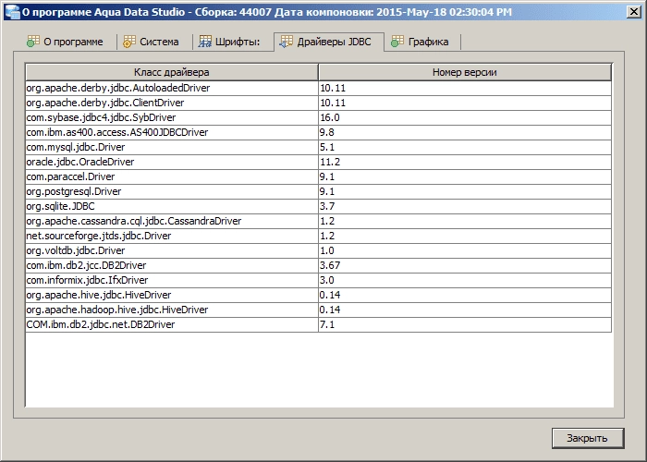Select row com.informix.jdbc.IfxDriver
Screen dimensions: 647x462
click(x=318, y=281)
